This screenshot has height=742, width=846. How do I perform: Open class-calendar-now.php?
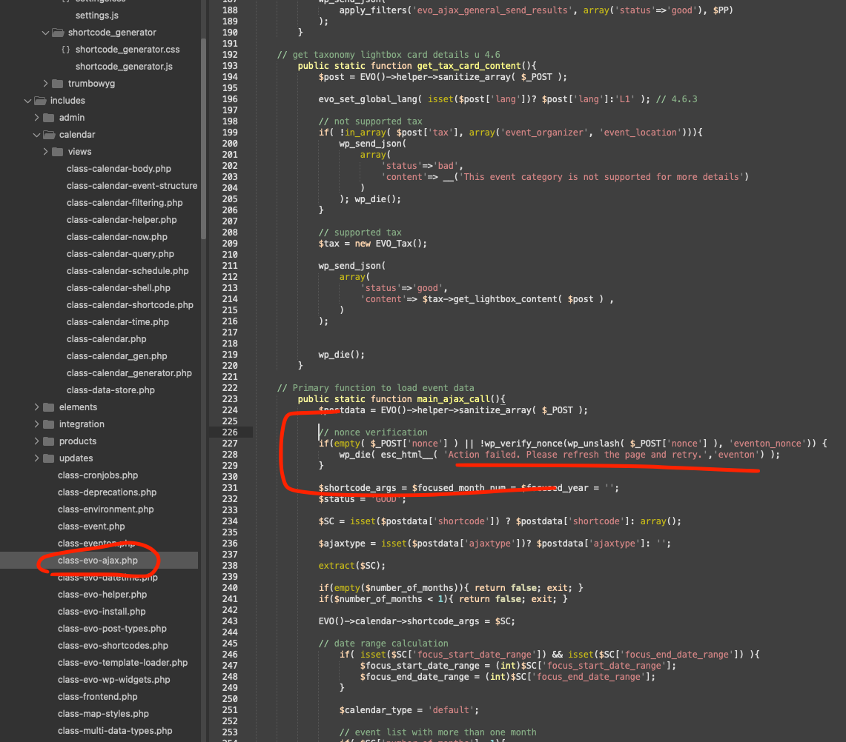point(117,237)
